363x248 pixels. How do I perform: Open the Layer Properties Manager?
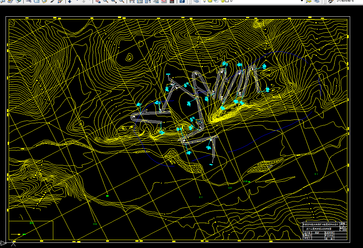[196, 1]
